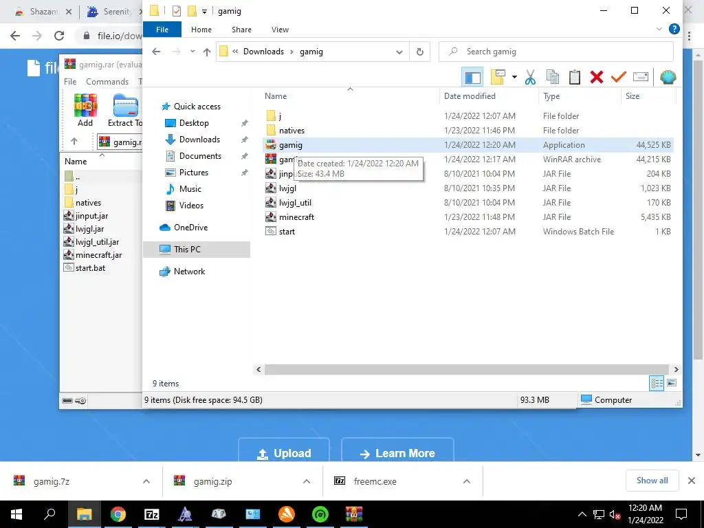Click Upload button on file.io page
This screenshot has width=704, height=528.
click(284, 450)
